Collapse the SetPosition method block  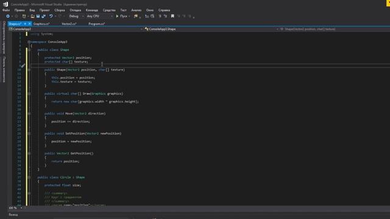pyautogui.click(x=29, y=133)
